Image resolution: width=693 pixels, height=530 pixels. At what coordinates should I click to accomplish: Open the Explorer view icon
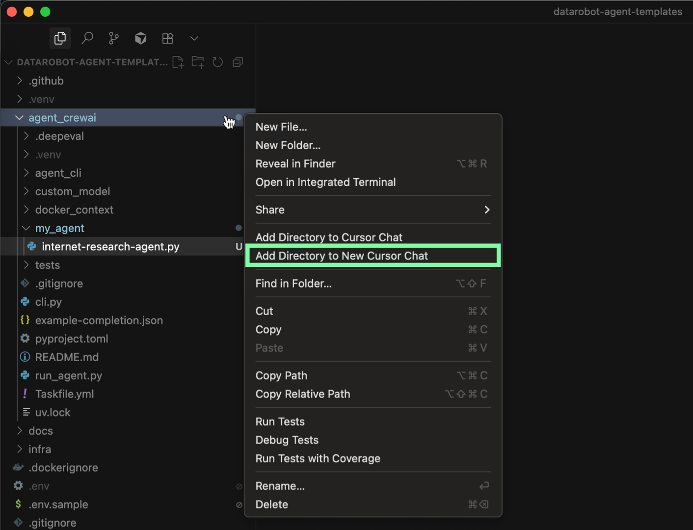point(60,38)
